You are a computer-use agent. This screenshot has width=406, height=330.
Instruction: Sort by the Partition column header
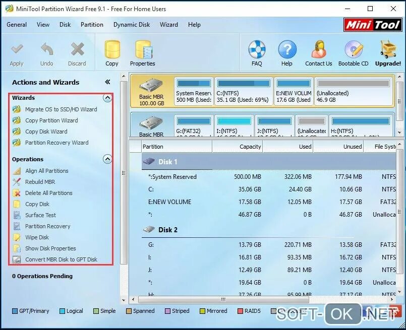[x=177, y=147]
